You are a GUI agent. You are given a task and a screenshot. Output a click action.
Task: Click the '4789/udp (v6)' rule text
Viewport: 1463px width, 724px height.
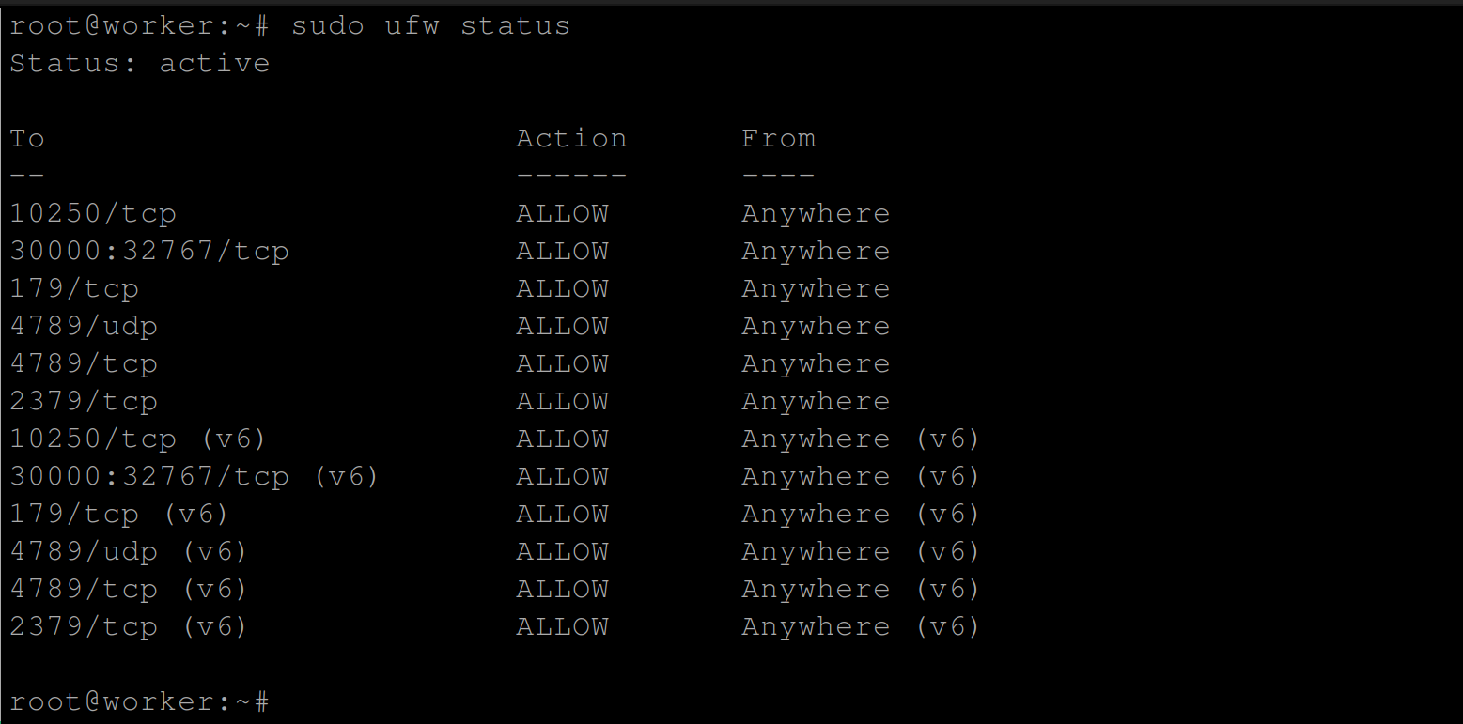coord(129,551)
